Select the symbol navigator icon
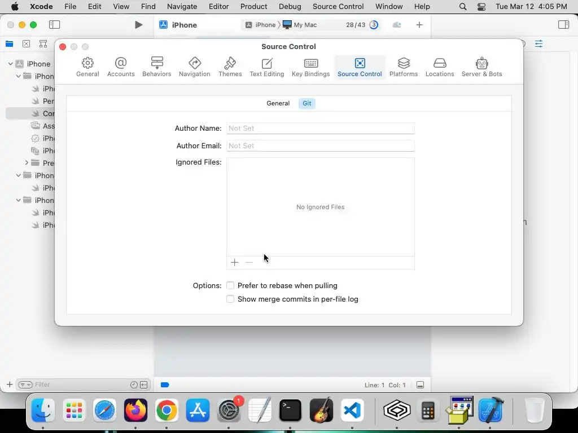 point(43,44)
